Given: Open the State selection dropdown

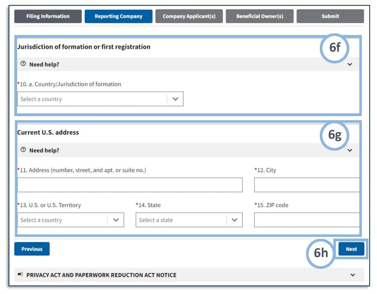Looking at the screenshot, I should (189, 220).
